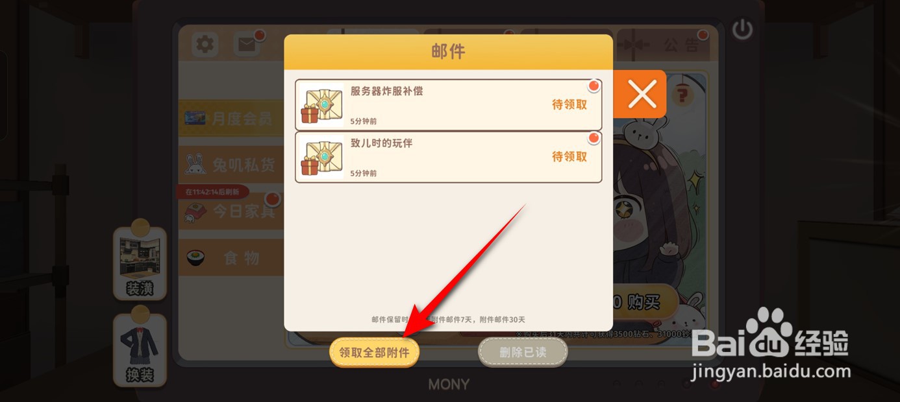The image size is (900, 402).
Task: Click gift icon of 致儿时的玩伴 mail
Action: point(322,157)
